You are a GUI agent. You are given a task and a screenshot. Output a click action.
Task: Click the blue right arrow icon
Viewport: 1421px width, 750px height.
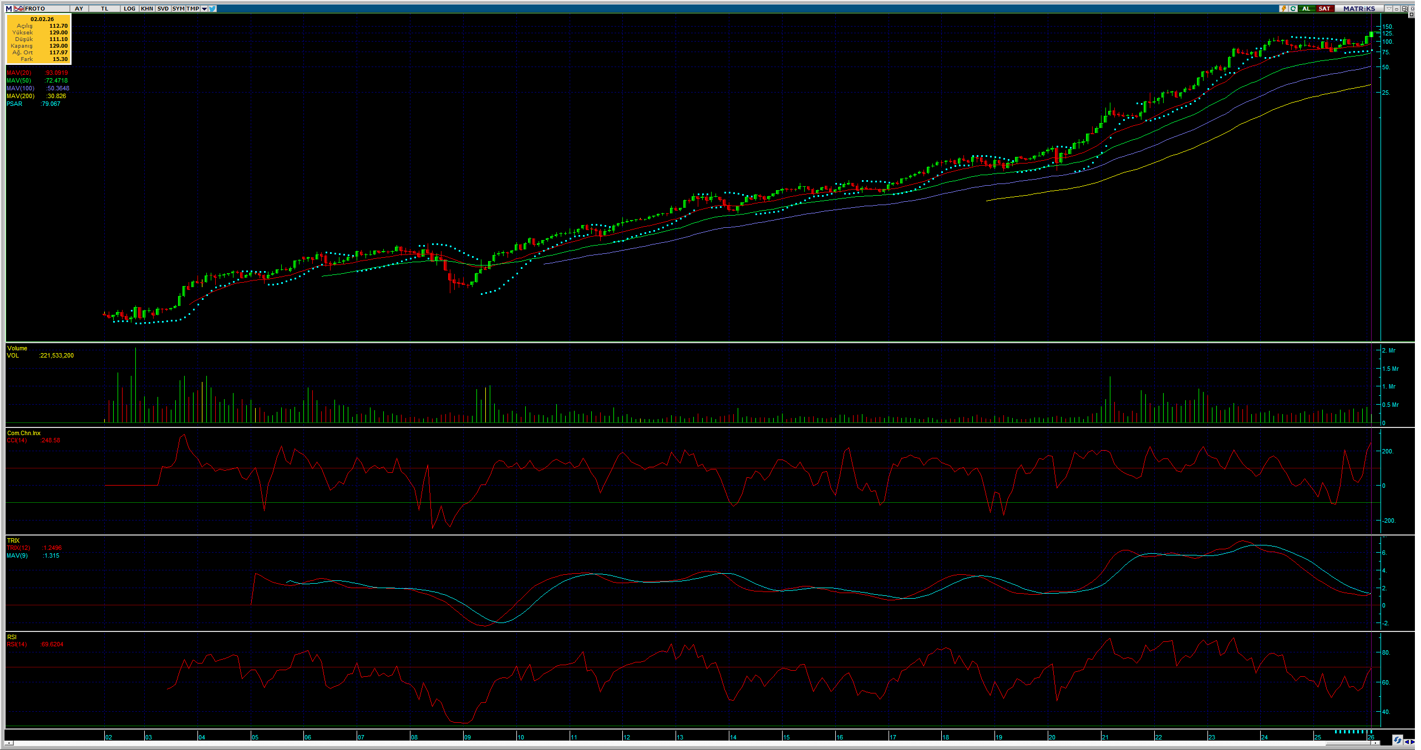point(1413,742)
